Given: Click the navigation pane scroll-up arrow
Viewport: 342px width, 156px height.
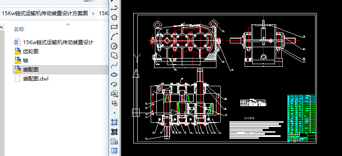Looking at the screenshot, I should 2,28.
